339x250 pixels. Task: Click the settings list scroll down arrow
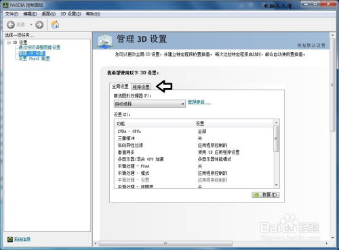point(276,185)
